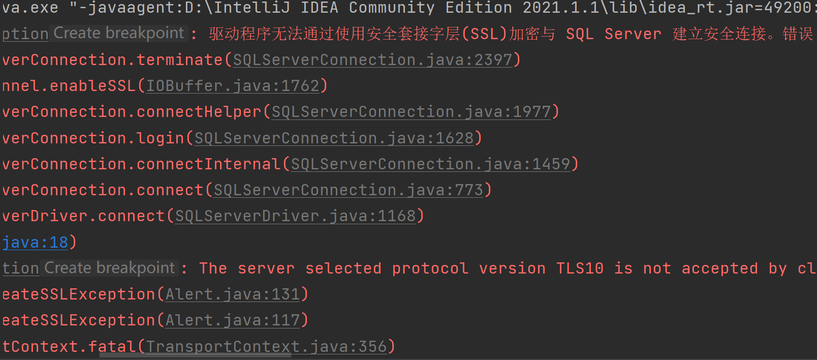
Task: Open the IOBuffer.java:1762 link
Action: coord(233,86)
